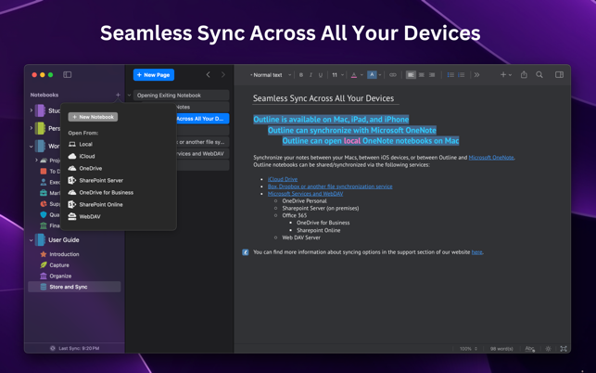Image resolution: width=596 pixels, height=373 pixels.
Task: Click the New Page button
Action: (x=154, y=75)
